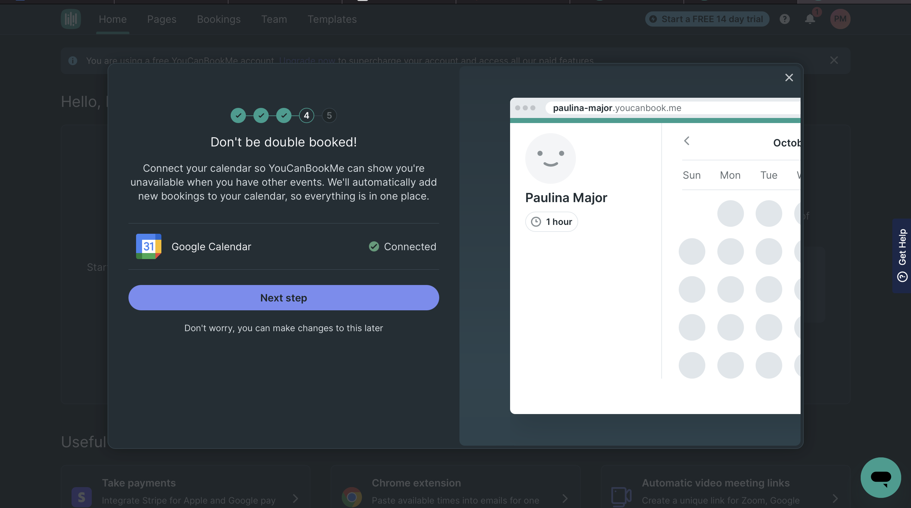This screenshot has width=911, height=508.
Task: Click the step 4 circle indicator icon
Action: [306, 115]
